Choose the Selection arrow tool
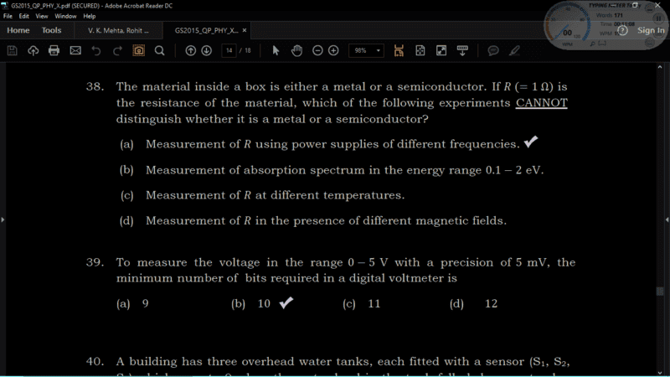 tap(276, 50)
